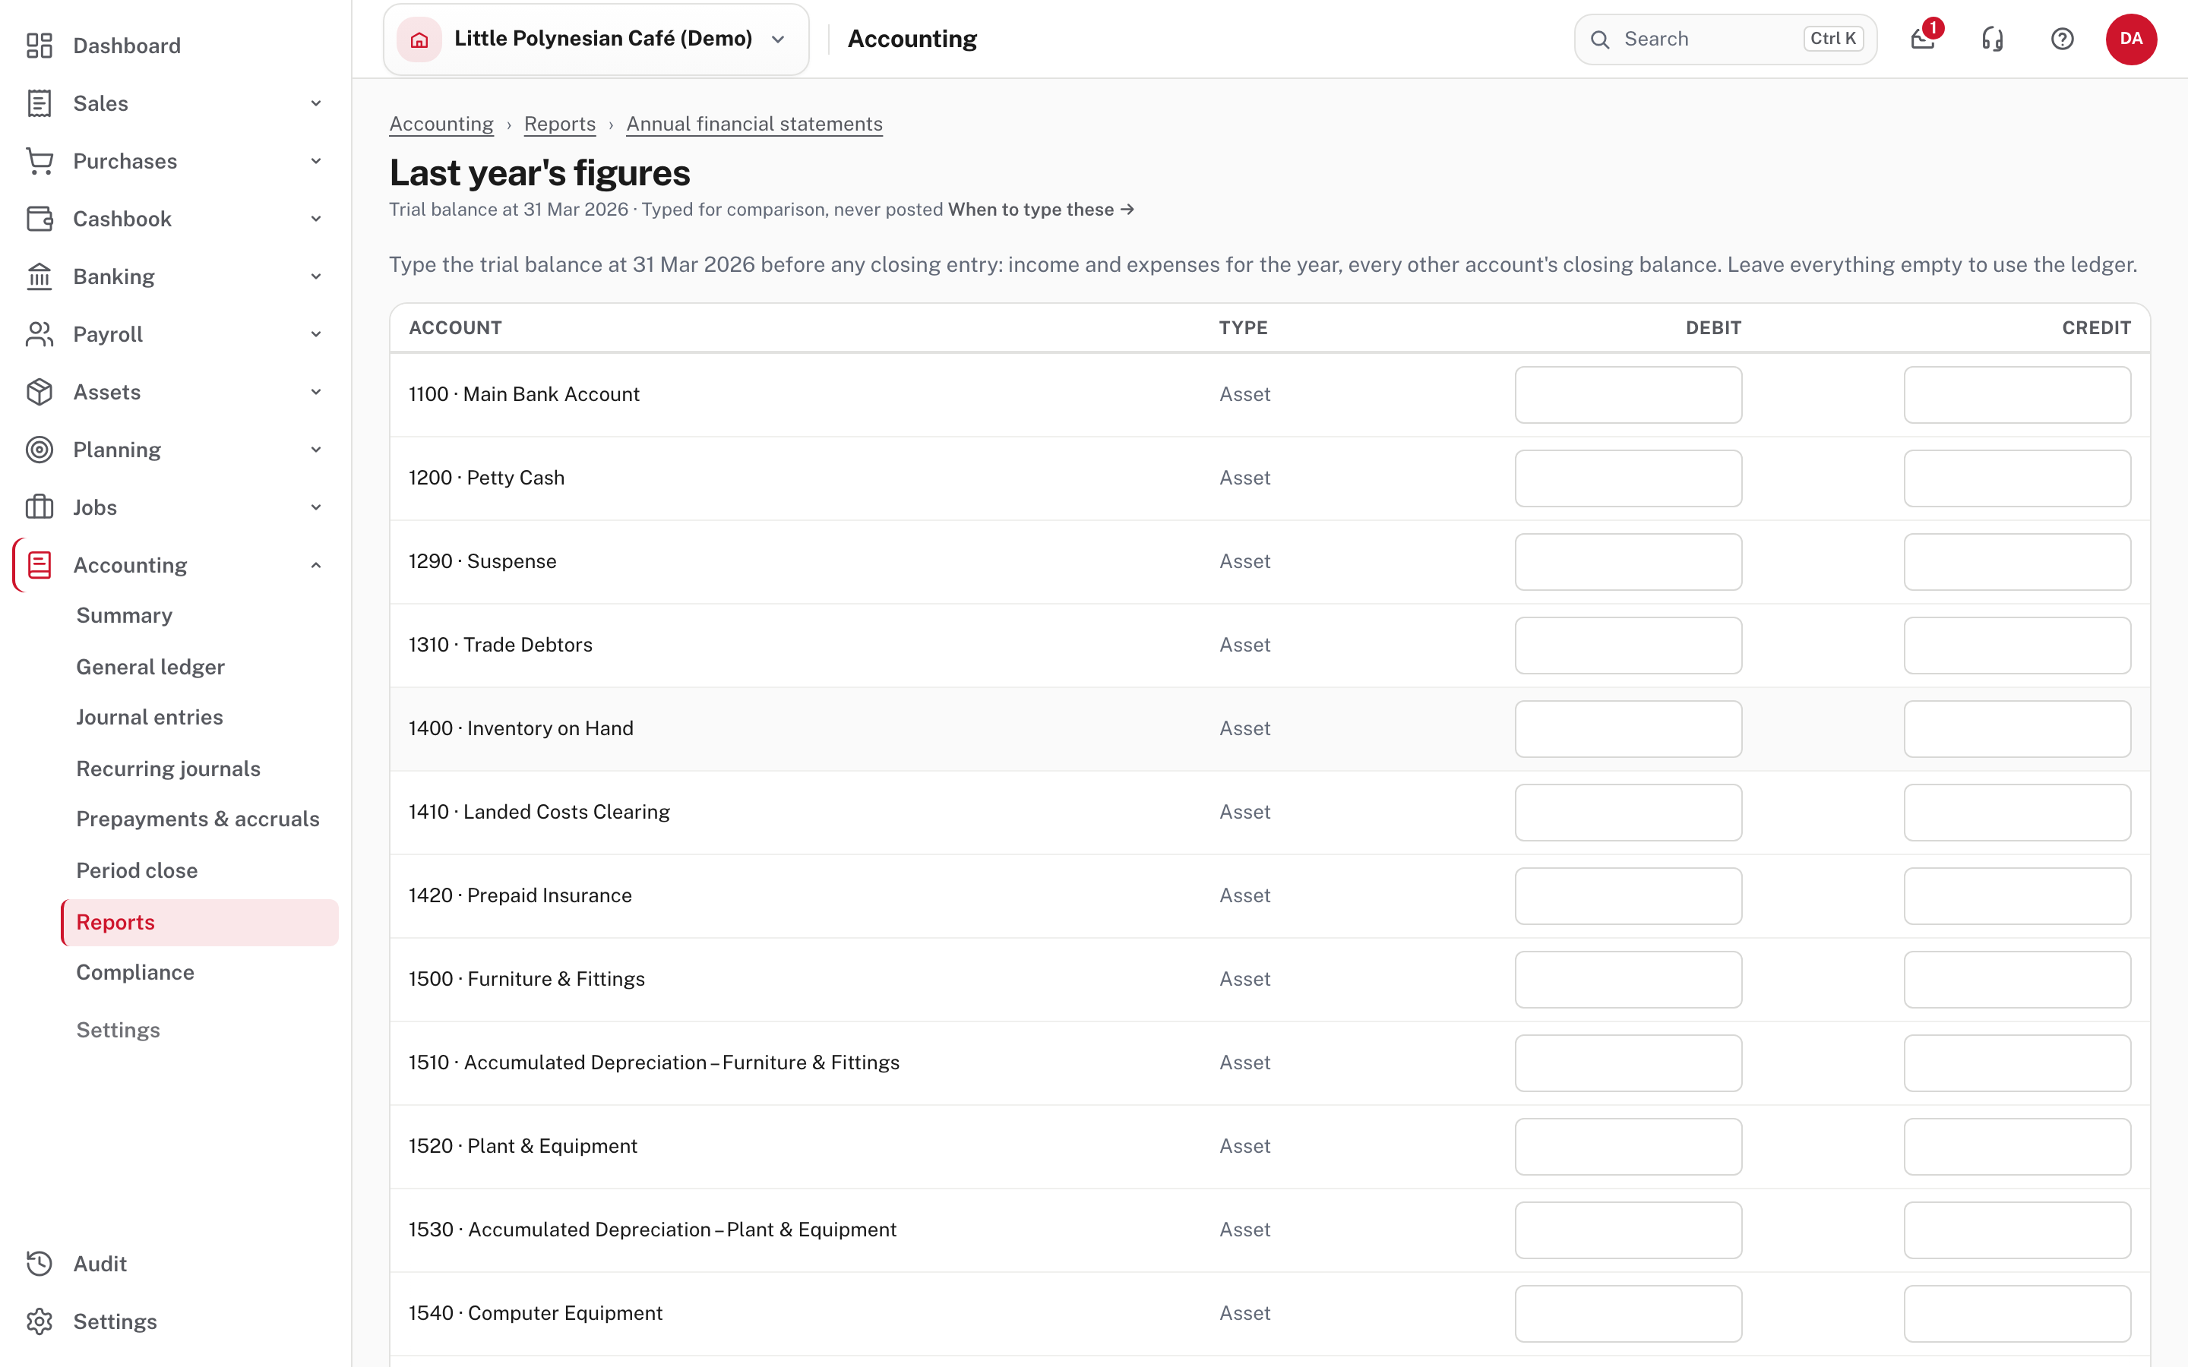Click the Banking building icon
The image size is (2188, 1367).
(39, 276)
